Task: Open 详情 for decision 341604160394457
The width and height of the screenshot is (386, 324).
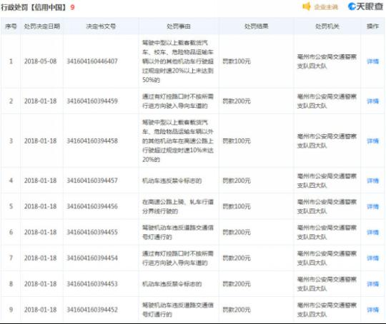Action: [x=372, y=181]
